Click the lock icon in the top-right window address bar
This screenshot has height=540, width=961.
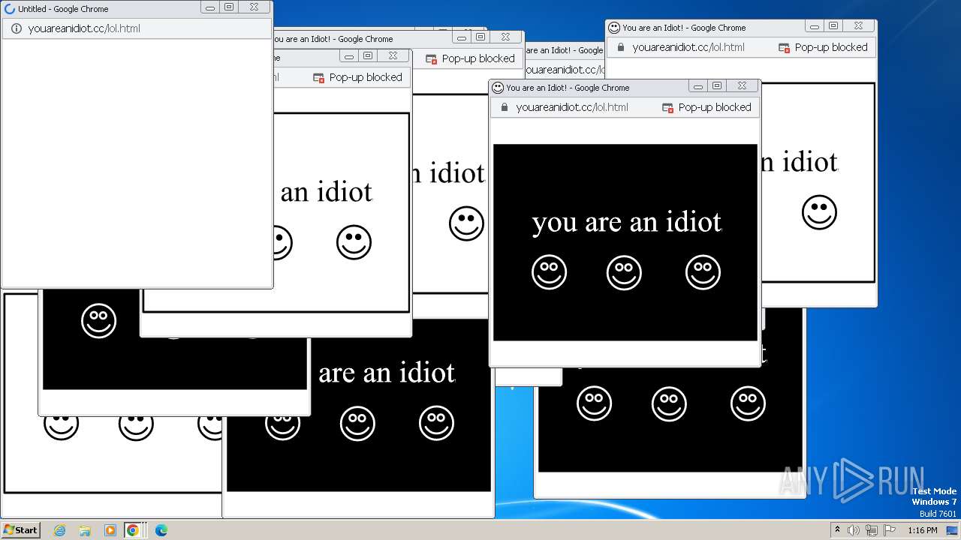(x=621, y=47)
